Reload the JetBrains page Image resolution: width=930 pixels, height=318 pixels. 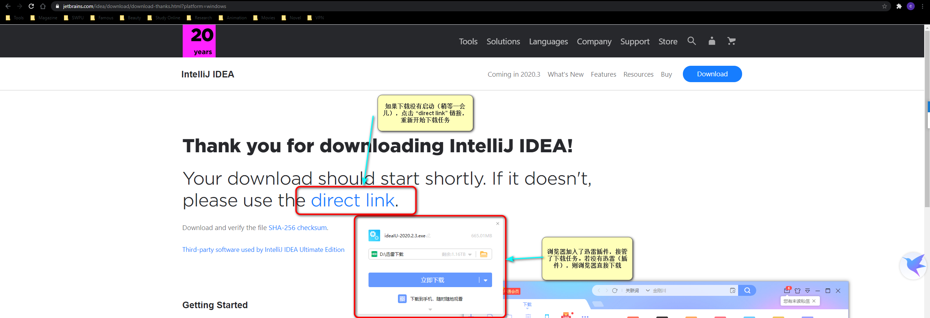(31, 6)
